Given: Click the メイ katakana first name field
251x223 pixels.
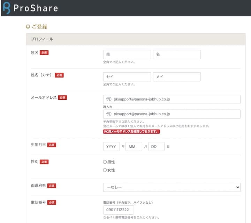Looking at the screenshot, I should coord(177,77).
